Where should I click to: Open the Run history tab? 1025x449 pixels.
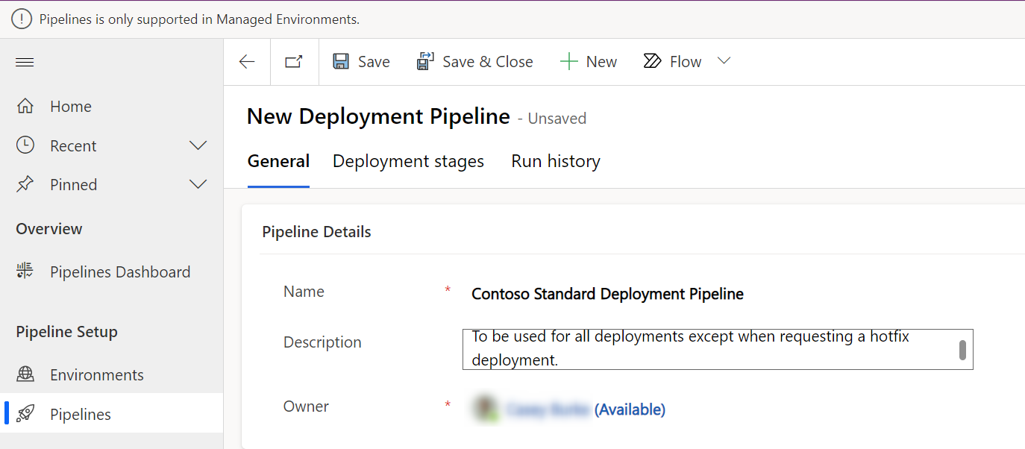pos(555,161)
